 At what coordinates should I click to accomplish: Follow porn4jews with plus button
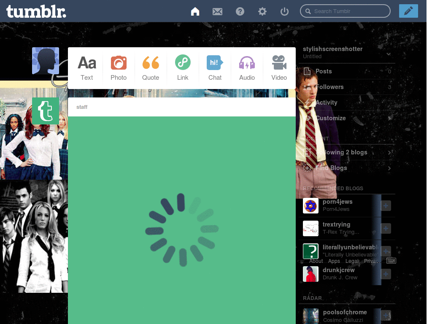[x=386, y=205]
